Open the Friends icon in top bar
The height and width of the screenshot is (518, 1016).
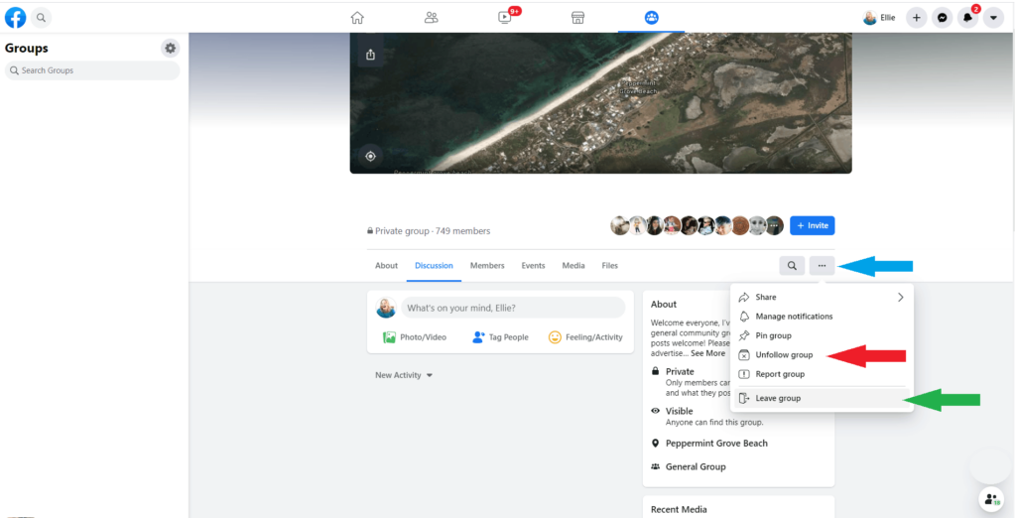431,18
